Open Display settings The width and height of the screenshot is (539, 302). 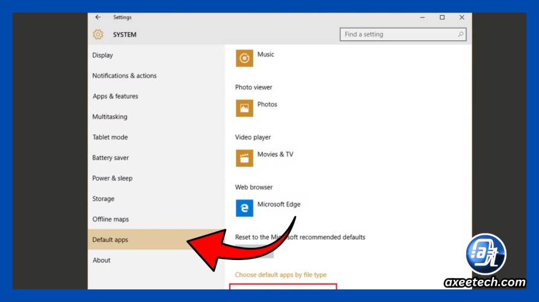pyautogui.click(x=156, y=55)
